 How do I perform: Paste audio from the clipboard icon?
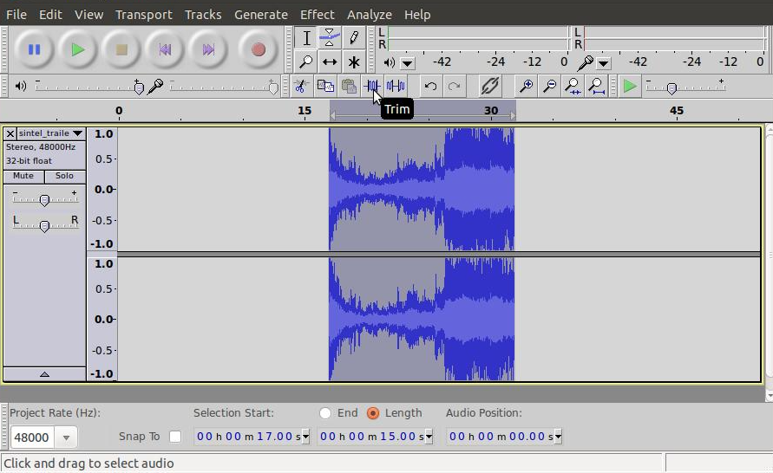tap(349, 87)
